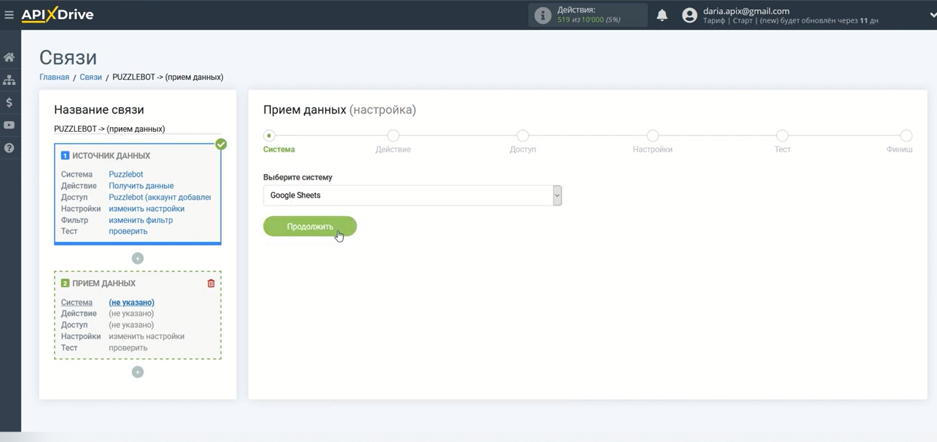The width and height of the screenshot is (937, 442).
Task: Click the green checkmark on the data source block
Action: click(221, 144)
